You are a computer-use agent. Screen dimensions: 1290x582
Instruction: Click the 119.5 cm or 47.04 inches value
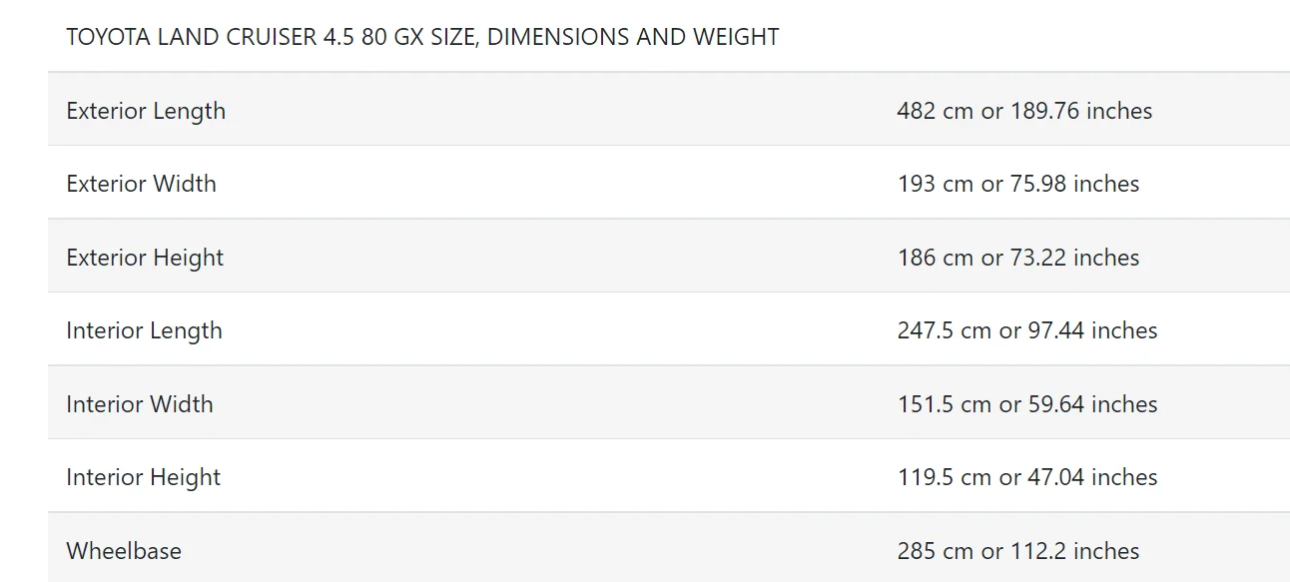1027,477
